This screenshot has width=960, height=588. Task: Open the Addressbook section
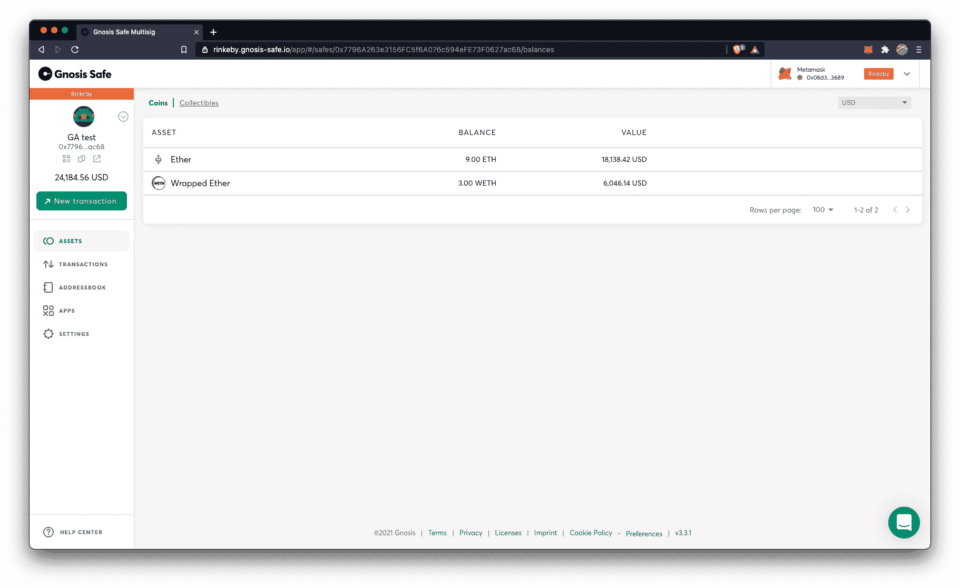point(82,287)
